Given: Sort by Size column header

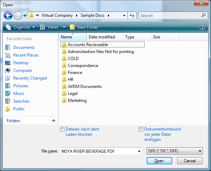Looking at the screenshot, I should point(165,37).
